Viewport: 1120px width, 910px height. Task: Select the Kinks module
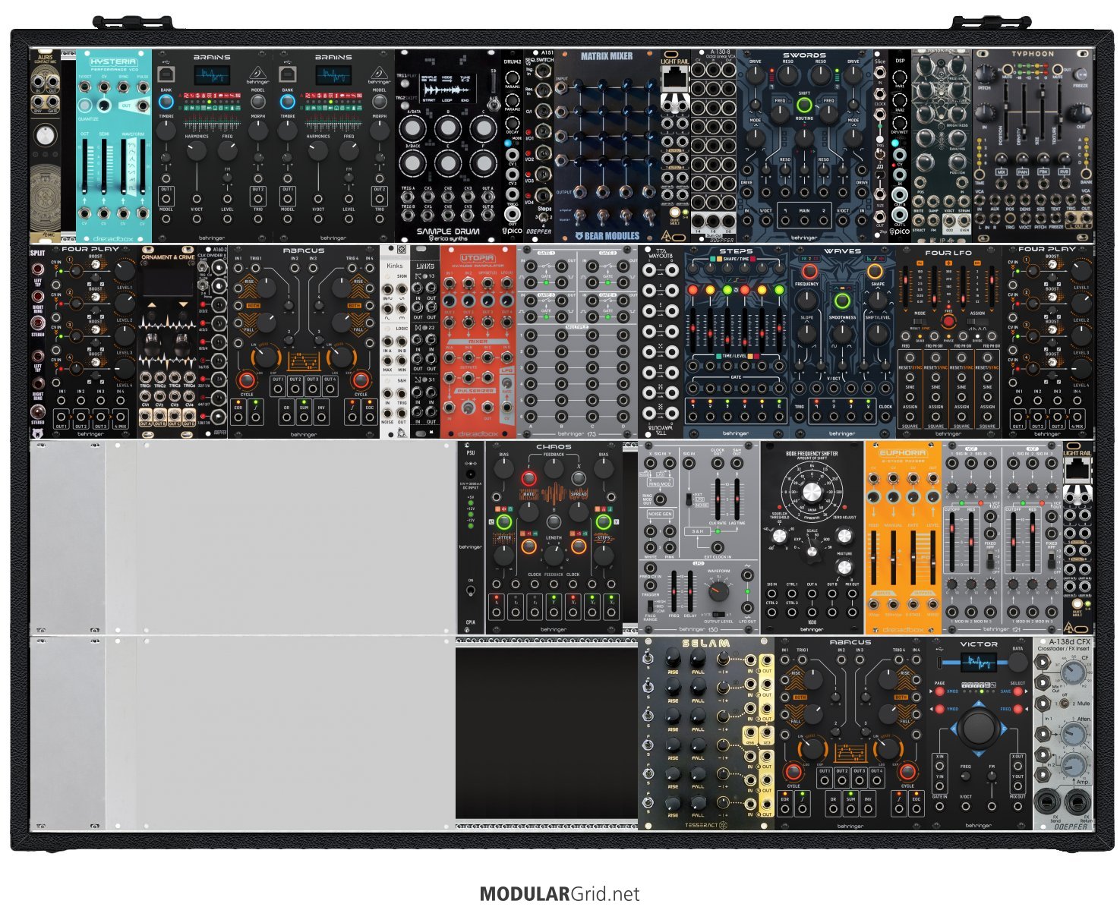coord(395,342)
